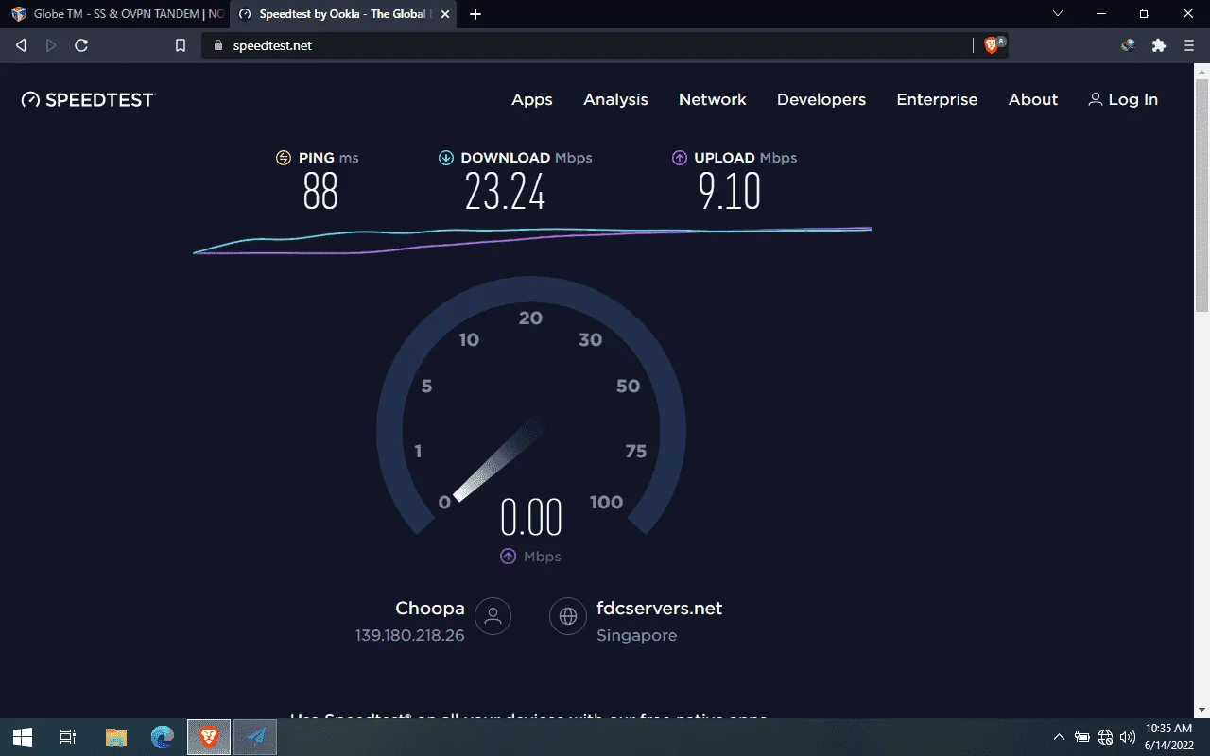Bookmark this page

click(181, 45)
